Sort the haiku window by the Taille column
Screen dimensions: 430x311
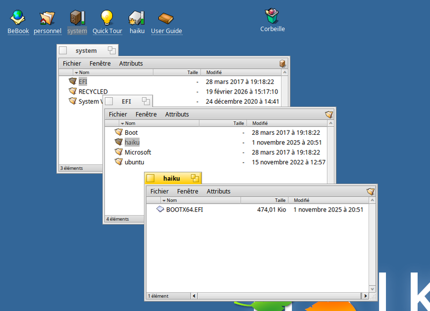(280, 200)
